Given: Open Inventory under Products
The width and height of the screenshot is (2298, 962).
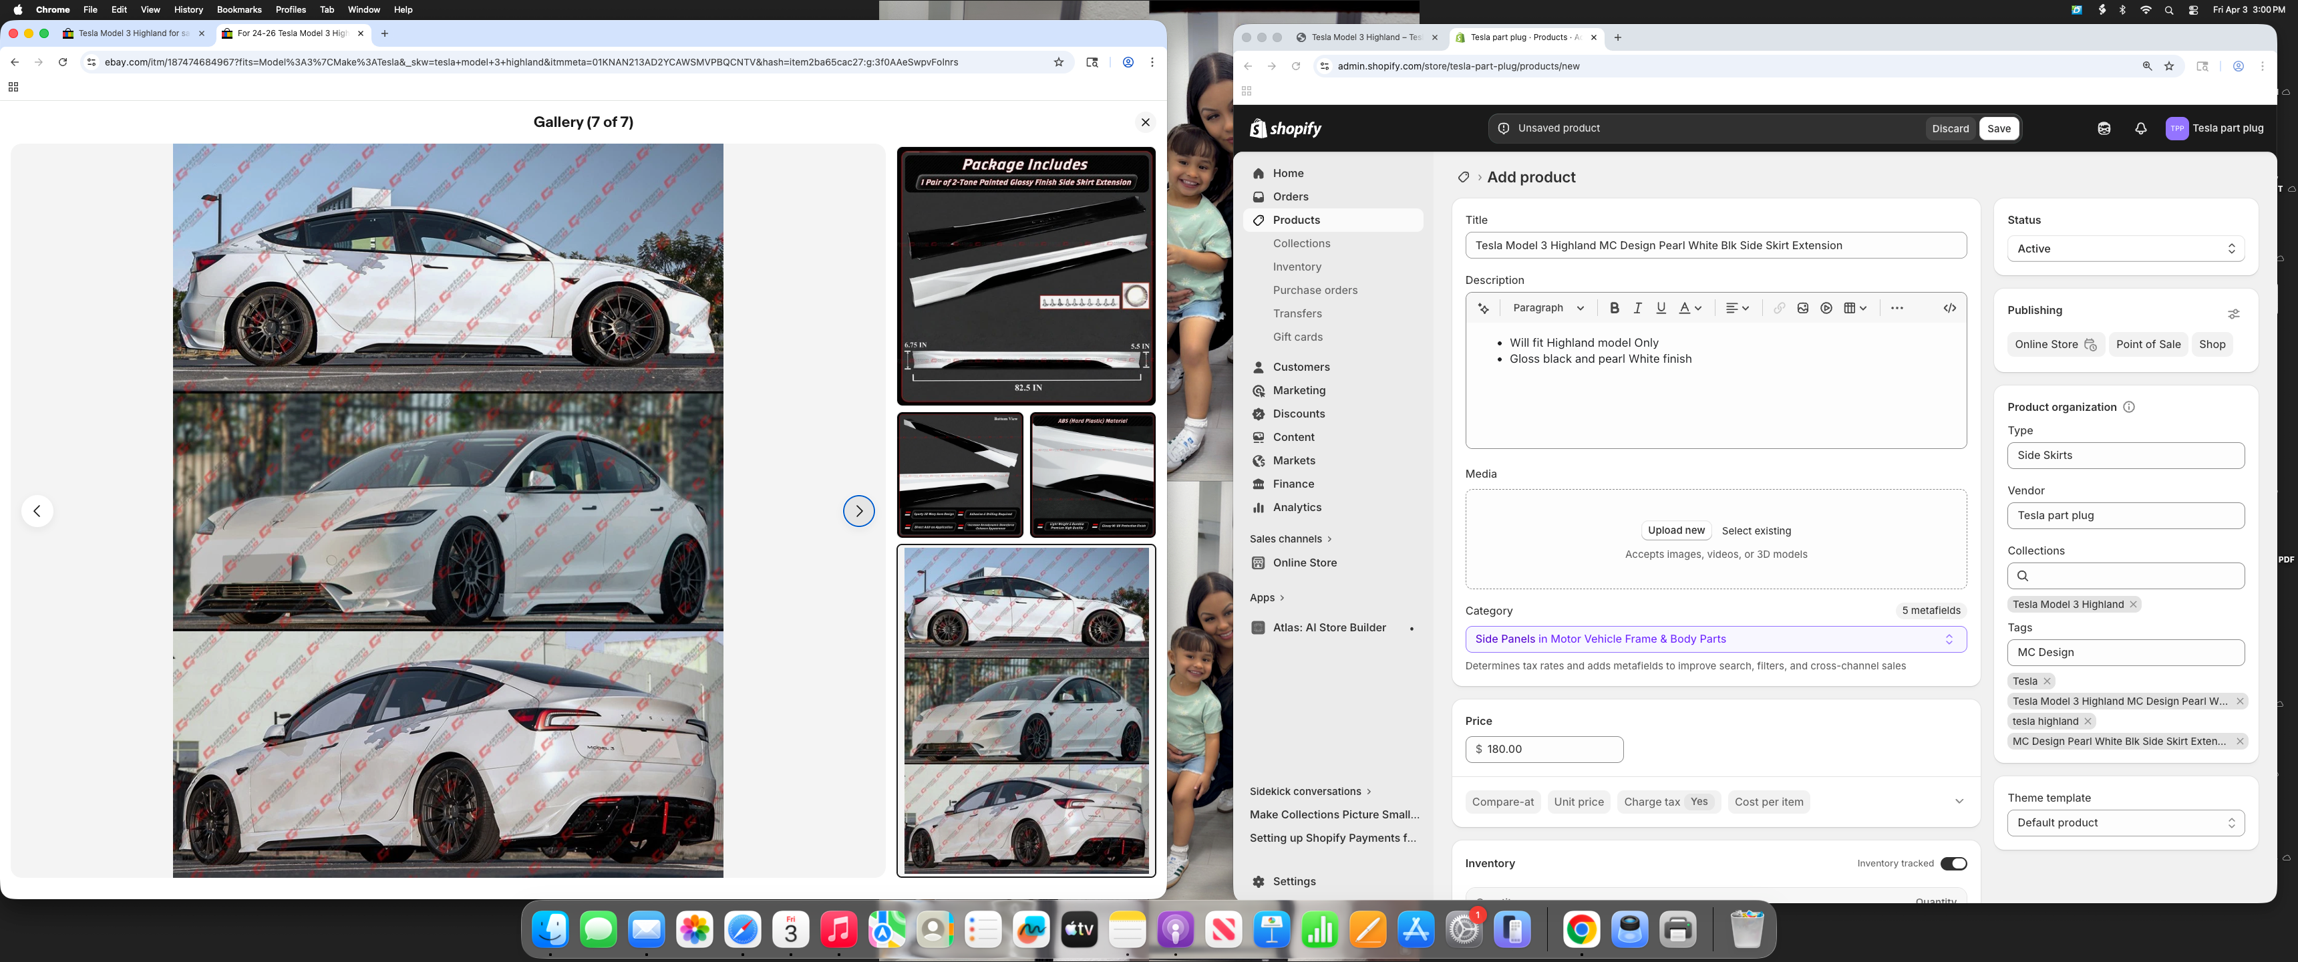Looking at the screenshot, I should coord(1297,267).
